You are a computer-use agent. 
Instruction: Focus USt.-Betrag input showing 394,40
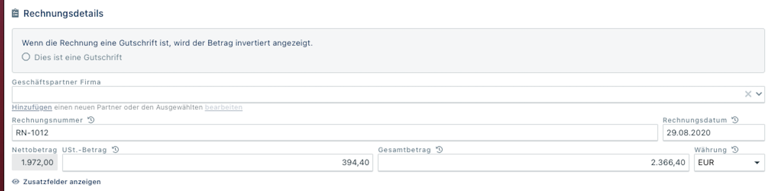pos(218,162)
